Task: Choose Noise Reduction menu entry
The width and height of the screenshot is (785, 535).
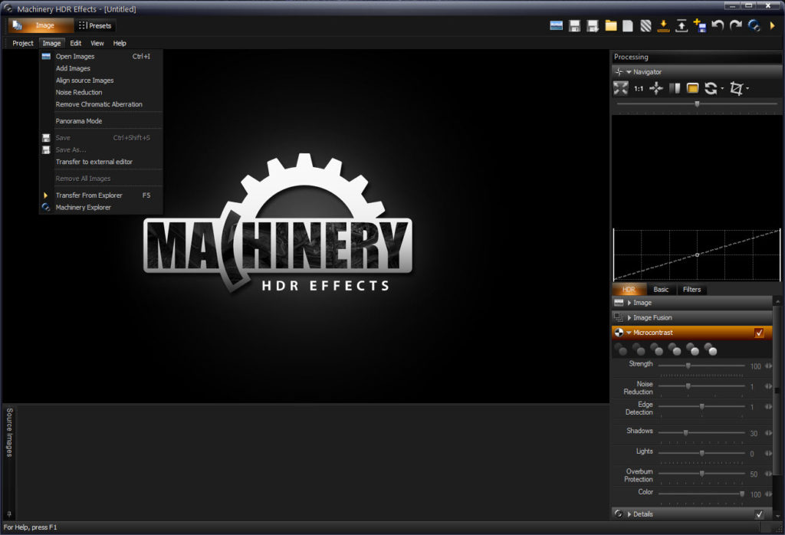Action: 101,93
